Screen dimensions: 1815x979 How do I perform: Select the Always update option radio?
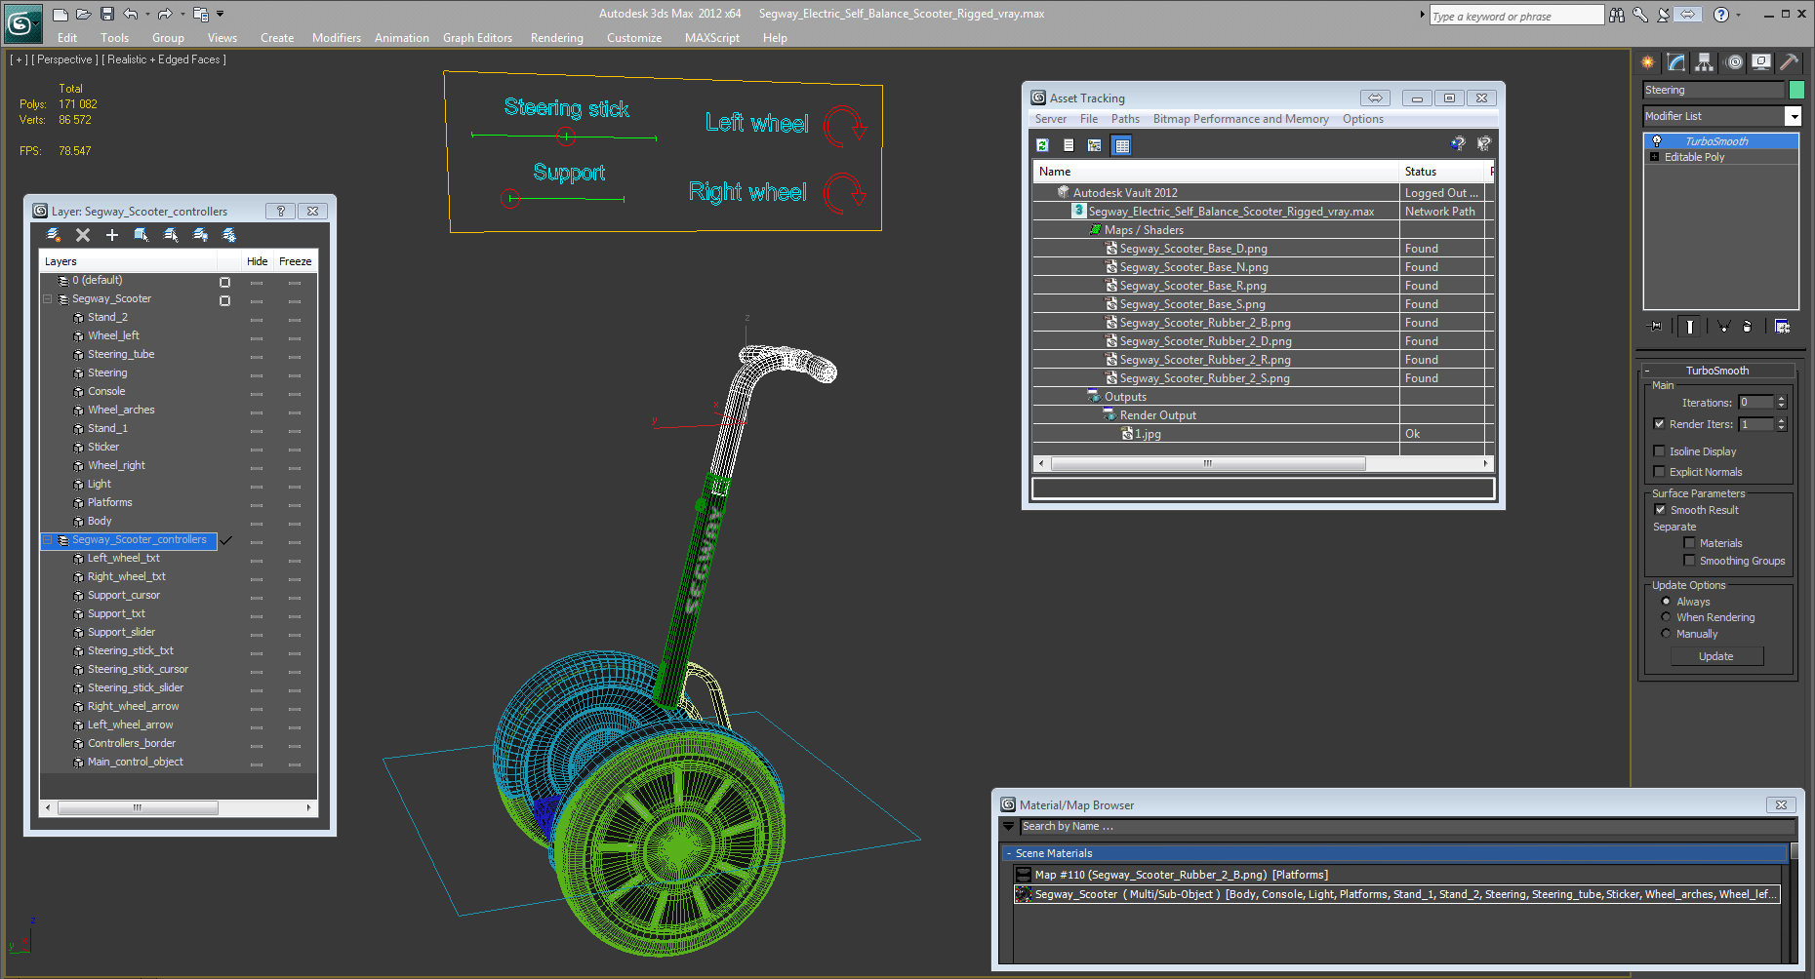pyautogui.click(x=1667, y=602)
